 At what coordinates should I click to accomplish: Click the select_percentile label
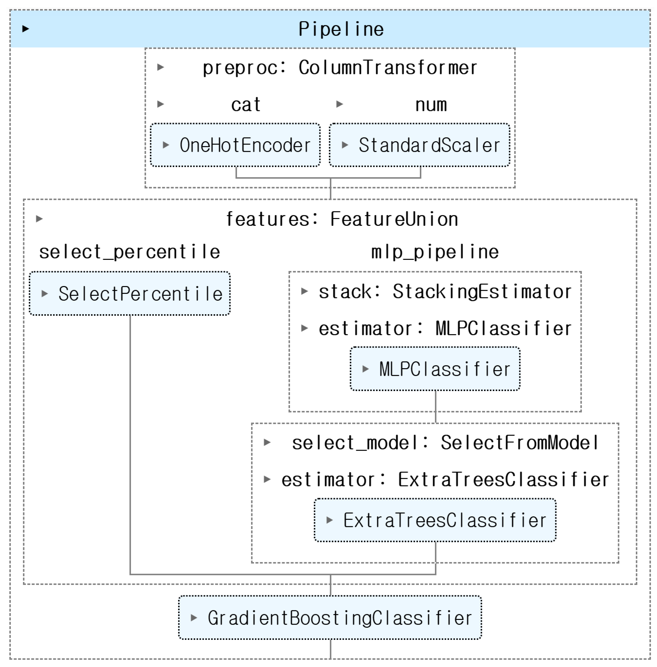point(129,252)
